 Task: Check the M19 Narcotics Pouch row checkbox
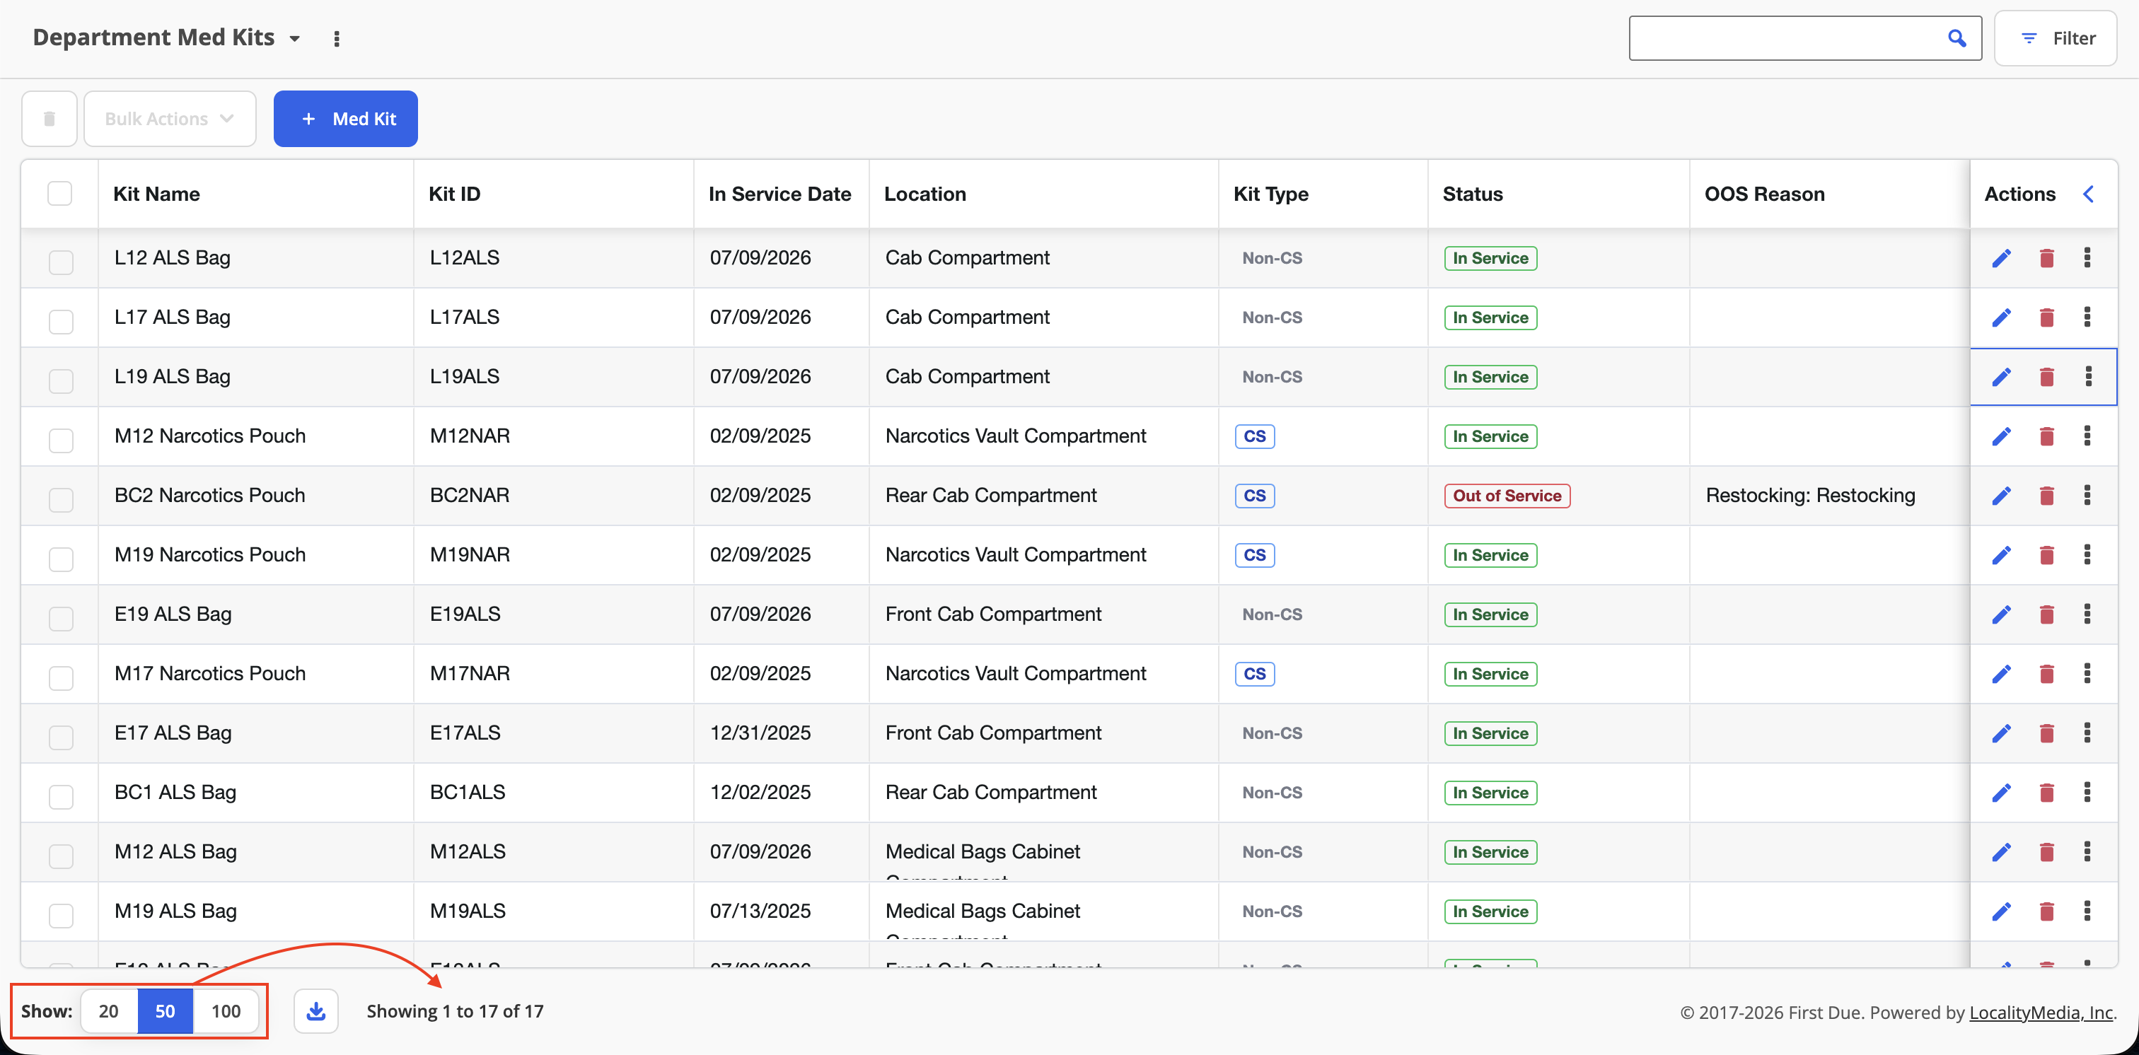click(x=61, y=559)
